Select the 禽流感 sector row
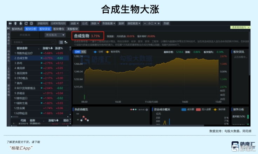This screenshot has height=154, width=258. pyautogui.click(x=40, y=68)
